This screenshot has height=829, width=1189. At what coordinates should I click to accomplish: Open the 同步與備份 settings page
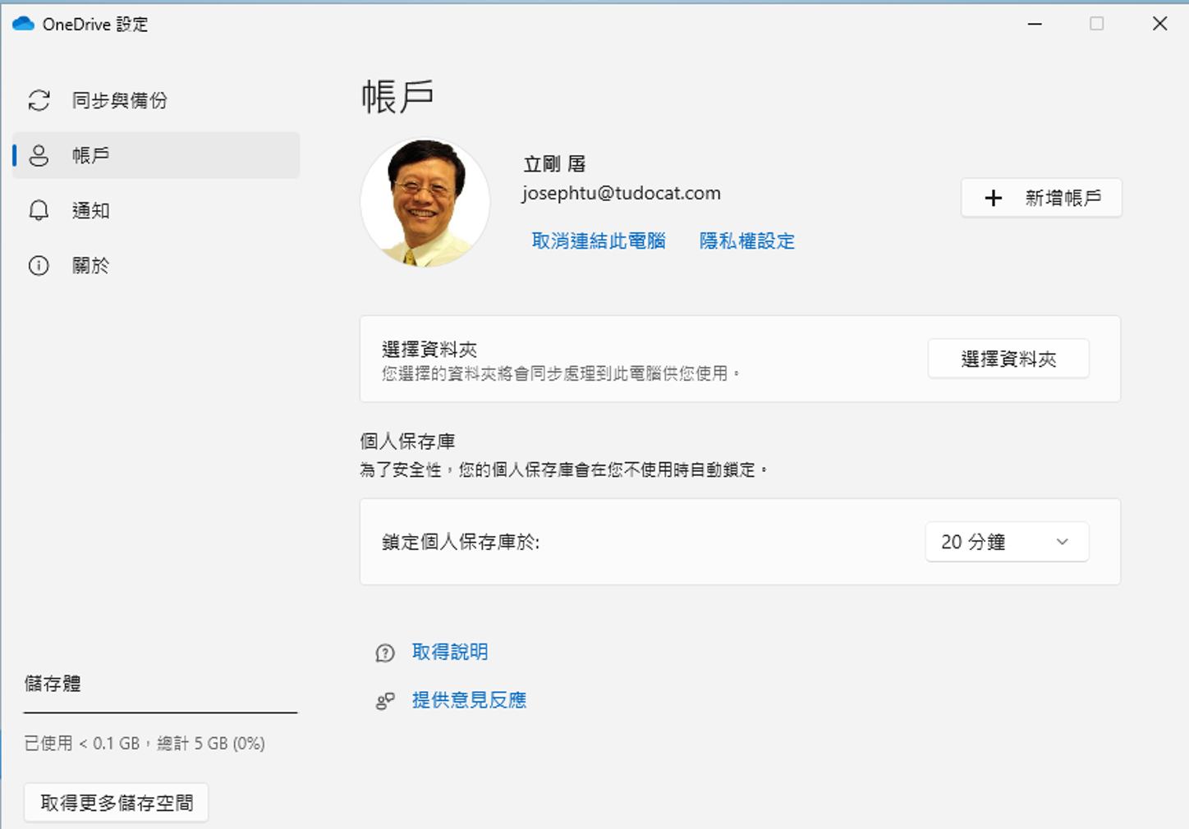(156, 100)
